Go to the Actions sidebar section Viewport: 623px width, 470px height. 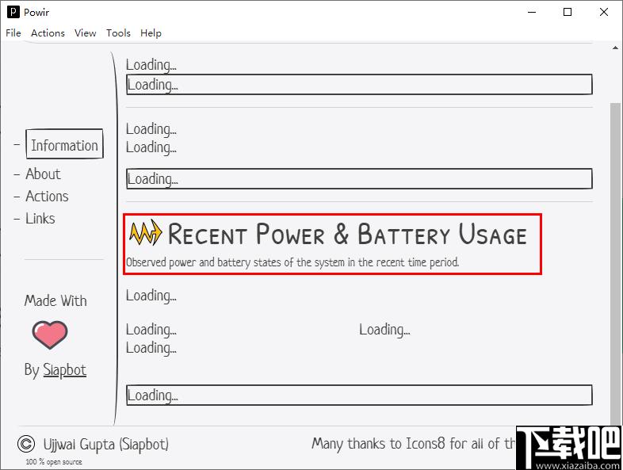coord(47,197)
